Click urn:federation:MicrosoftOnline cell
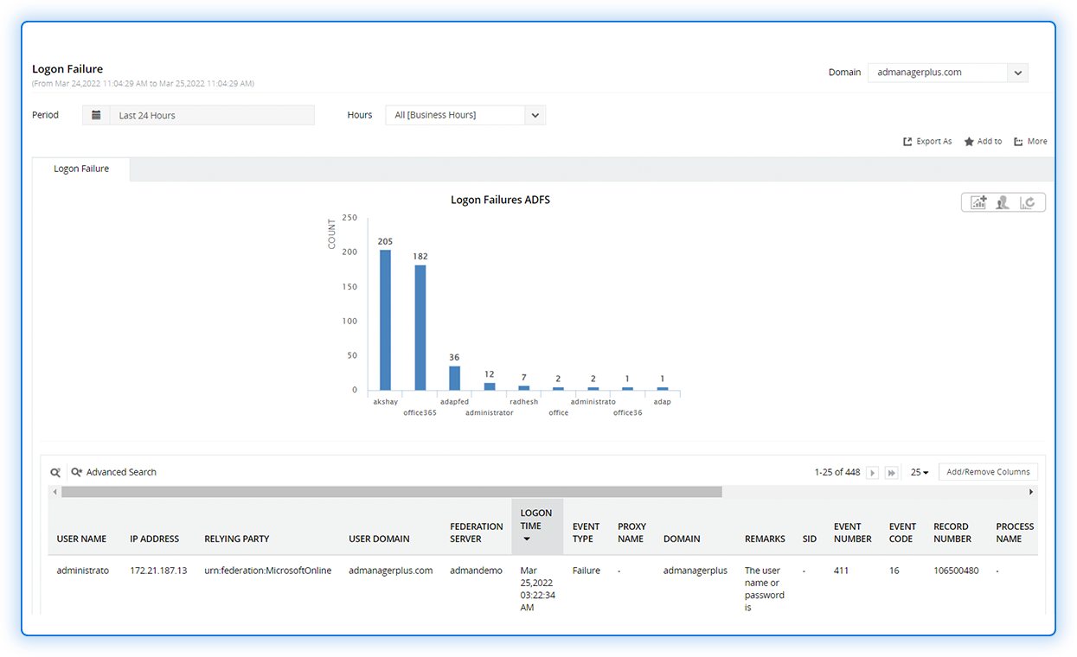The height and width of the screenshot is (657, 1077). tap(268, 571)
